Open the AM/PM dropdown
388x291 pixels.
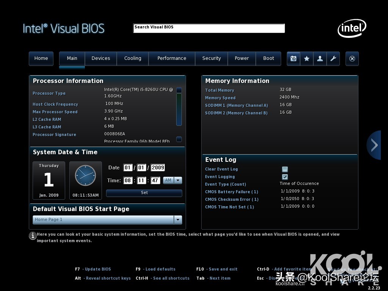click(178, 180)
